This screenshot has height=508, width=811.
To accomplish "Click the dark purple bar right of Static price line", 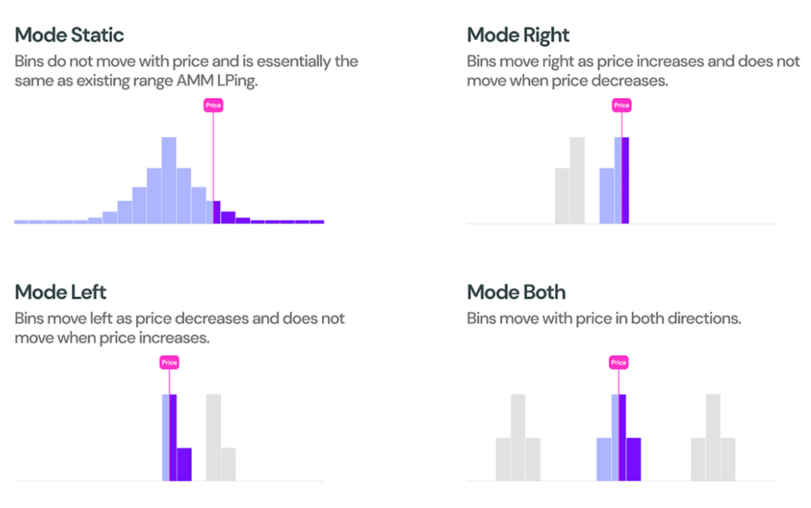I will (x=217, y=213).
